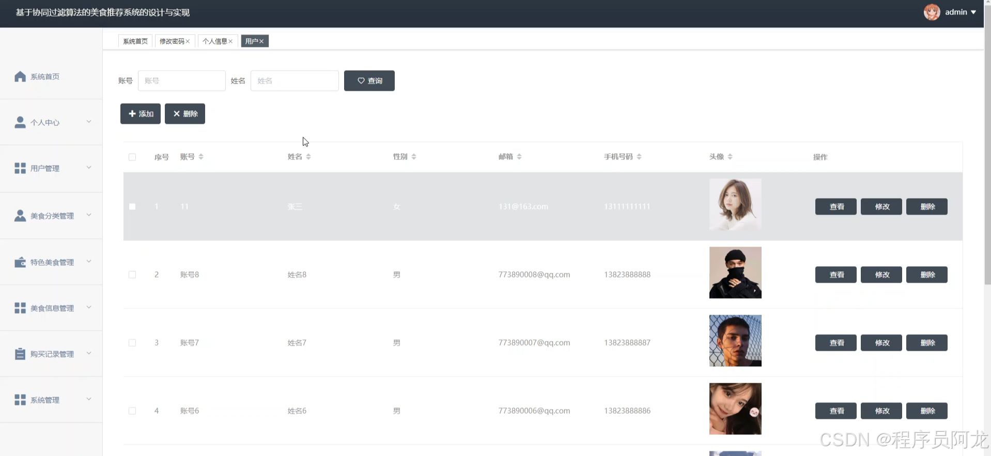Focus the 账号 search input field
Image resolution: width=991 pixels, height=456 pixels.
click(182, 80)
